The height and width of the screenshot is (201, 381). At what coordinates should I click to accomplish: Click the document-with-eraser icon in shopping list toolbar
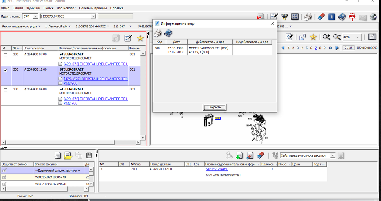pos(250,155)
